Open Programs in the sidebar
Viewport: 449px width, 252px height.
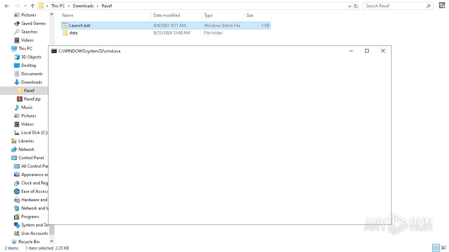(30, 217)
